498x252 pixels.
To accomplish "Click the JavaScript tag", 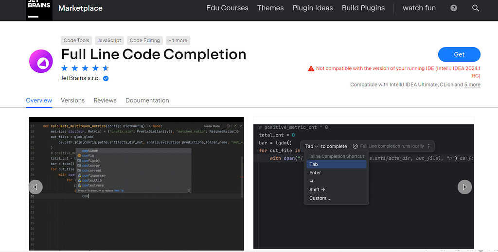I will pyautogui.click(x=109, y=40).
